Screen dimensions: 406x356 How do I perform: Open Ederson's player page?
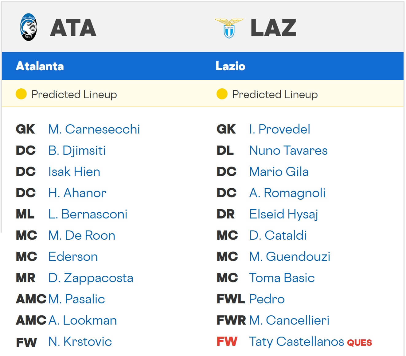73,257
